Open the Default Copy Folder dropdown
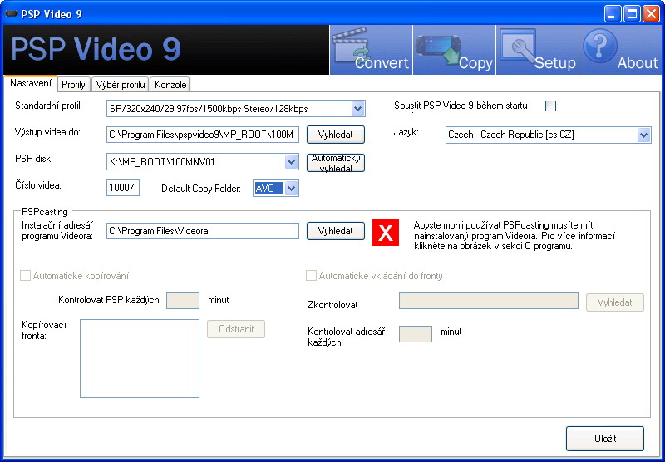The height and width of the screenshot is (462, 665). tap(290, 189)
